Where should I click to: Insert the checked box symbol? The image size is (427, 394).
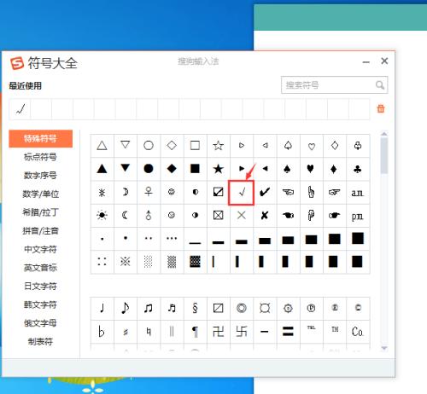(x=219, y=192)
